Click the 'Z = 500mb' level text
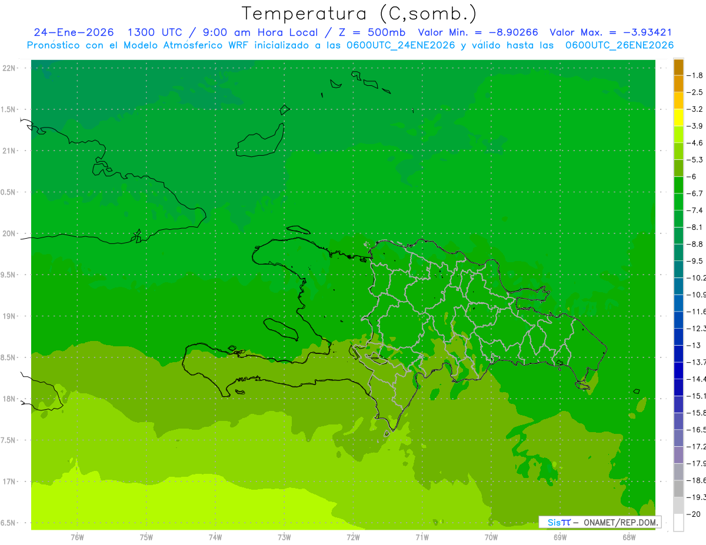Viewport: 706px width, 545px height. click(x=370, y=32)
